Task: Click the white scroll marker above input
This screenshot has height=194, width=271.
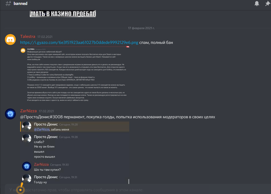Action: [x=129, y=181]
